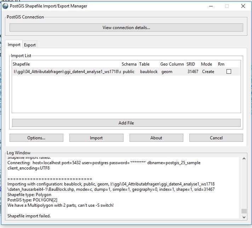This screenshot has height=228, width=252.
Task: Click the Mode column header
Action: 208,64
